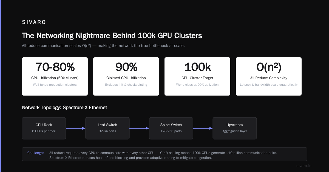Click arrow between Leaf Switch and Spine Switch

point(139,128)
